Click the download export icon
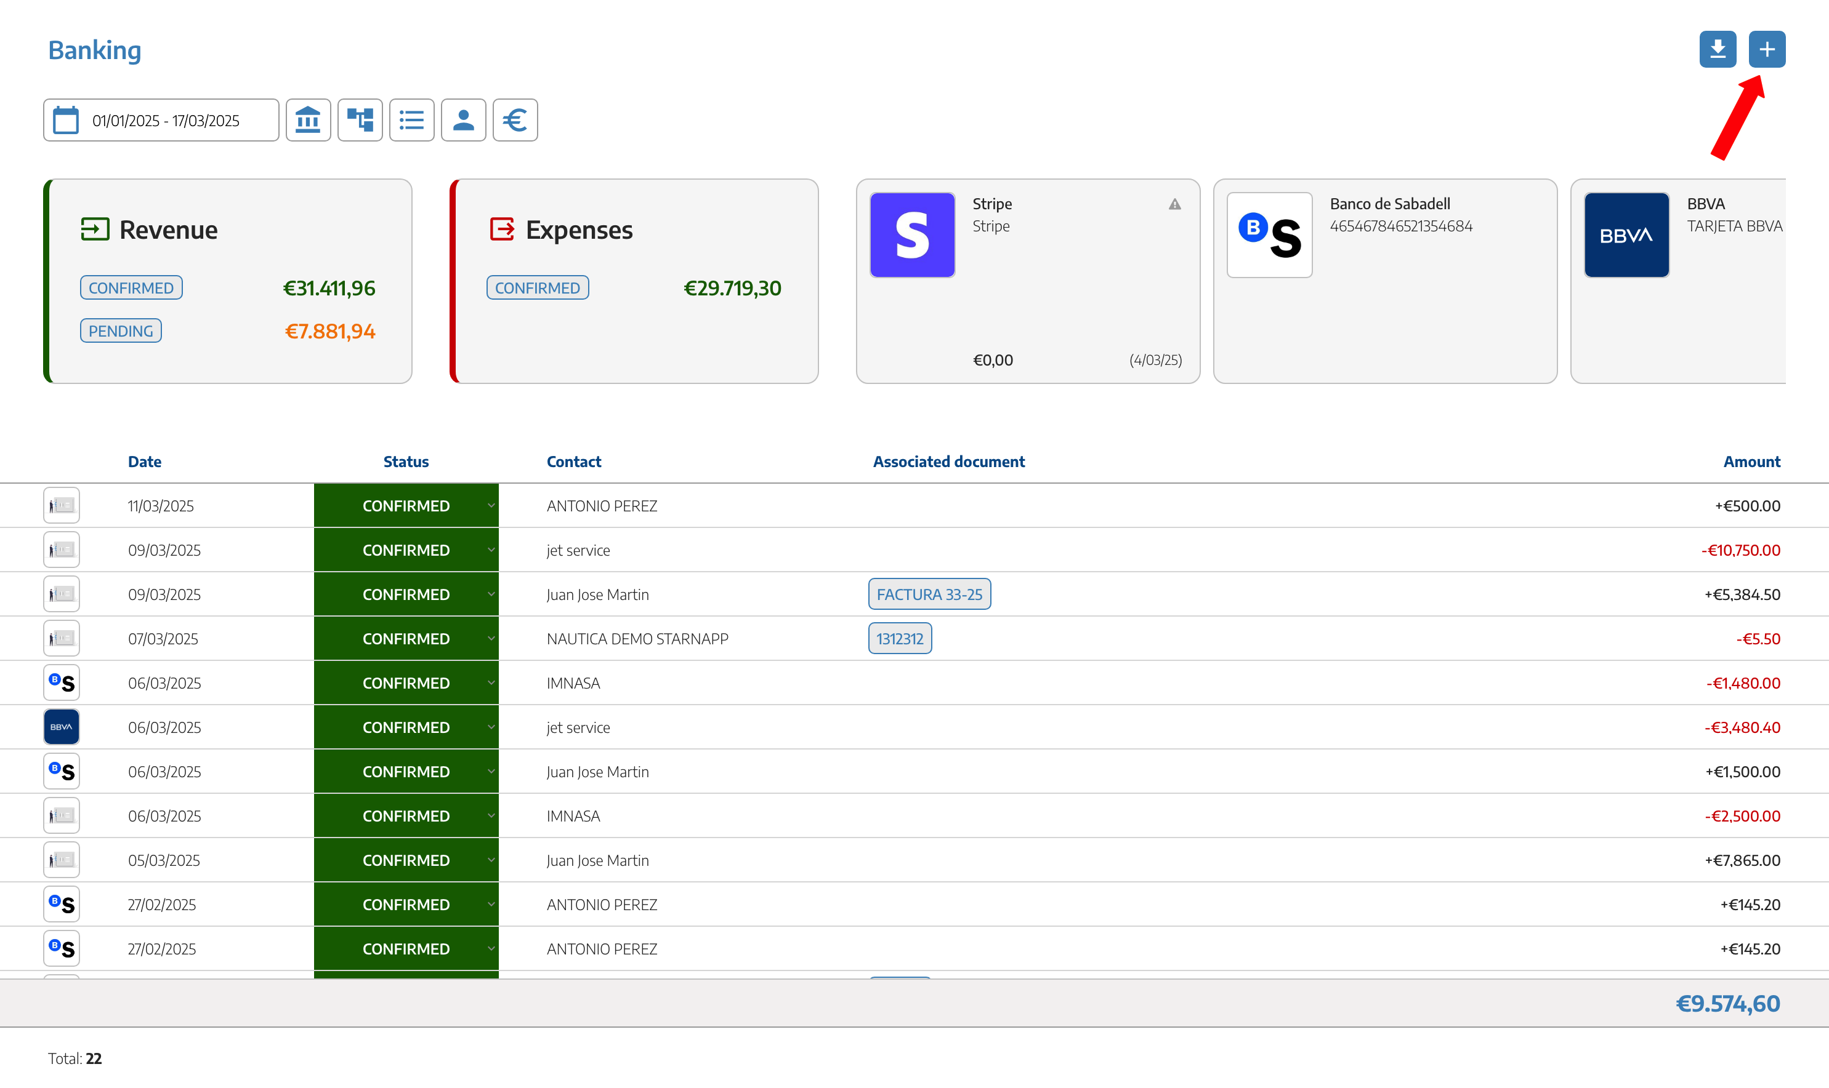Image resolution: width=1829 pixels, height=1088 pixels. 1717,49
